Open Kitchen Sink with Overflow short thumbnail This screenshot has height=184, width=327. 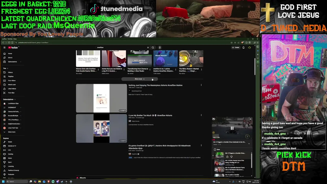88,59
